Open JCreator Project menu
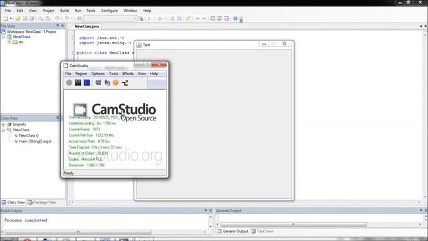428x241 pixels. pos(48,11)
